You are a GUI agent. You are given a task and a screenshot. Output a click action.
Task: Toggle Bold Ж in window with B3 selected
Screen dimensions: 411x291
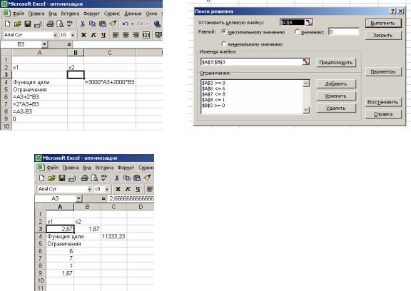pos(83,35)
